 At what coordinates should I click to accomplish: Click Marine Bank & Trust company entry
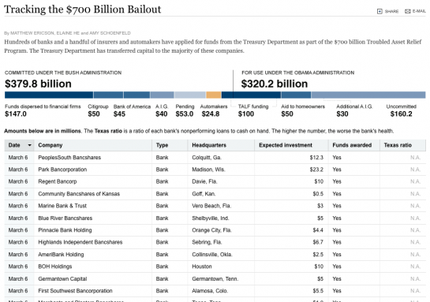62,206
